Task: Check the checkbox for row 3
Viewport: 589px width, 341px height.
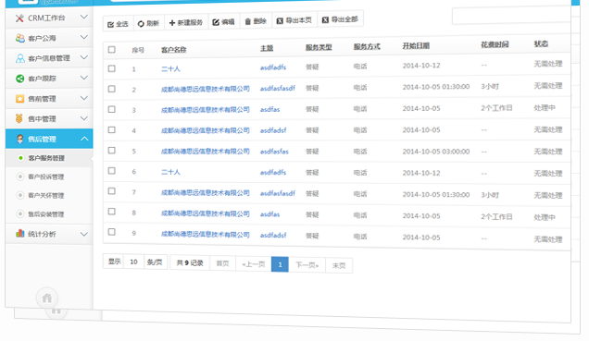Action: [111, 109]
